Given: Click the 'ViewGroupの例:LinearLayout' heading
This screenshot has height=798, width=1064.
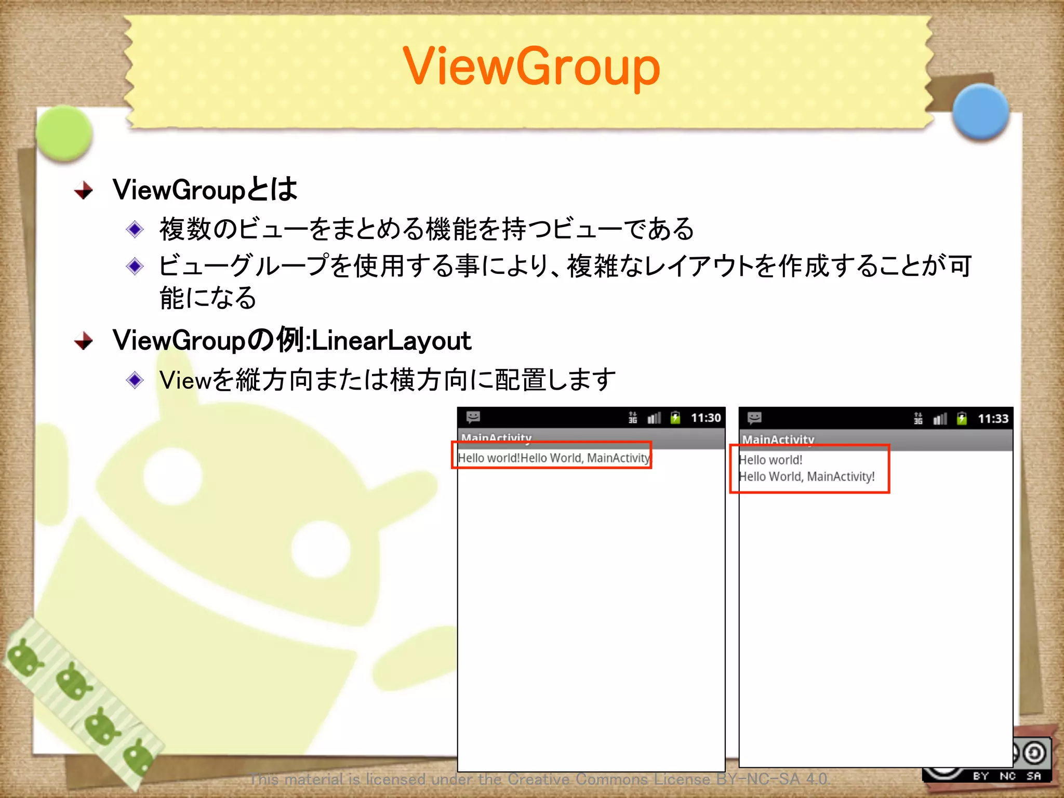Looking at the screenshot, I should point(292,340).
